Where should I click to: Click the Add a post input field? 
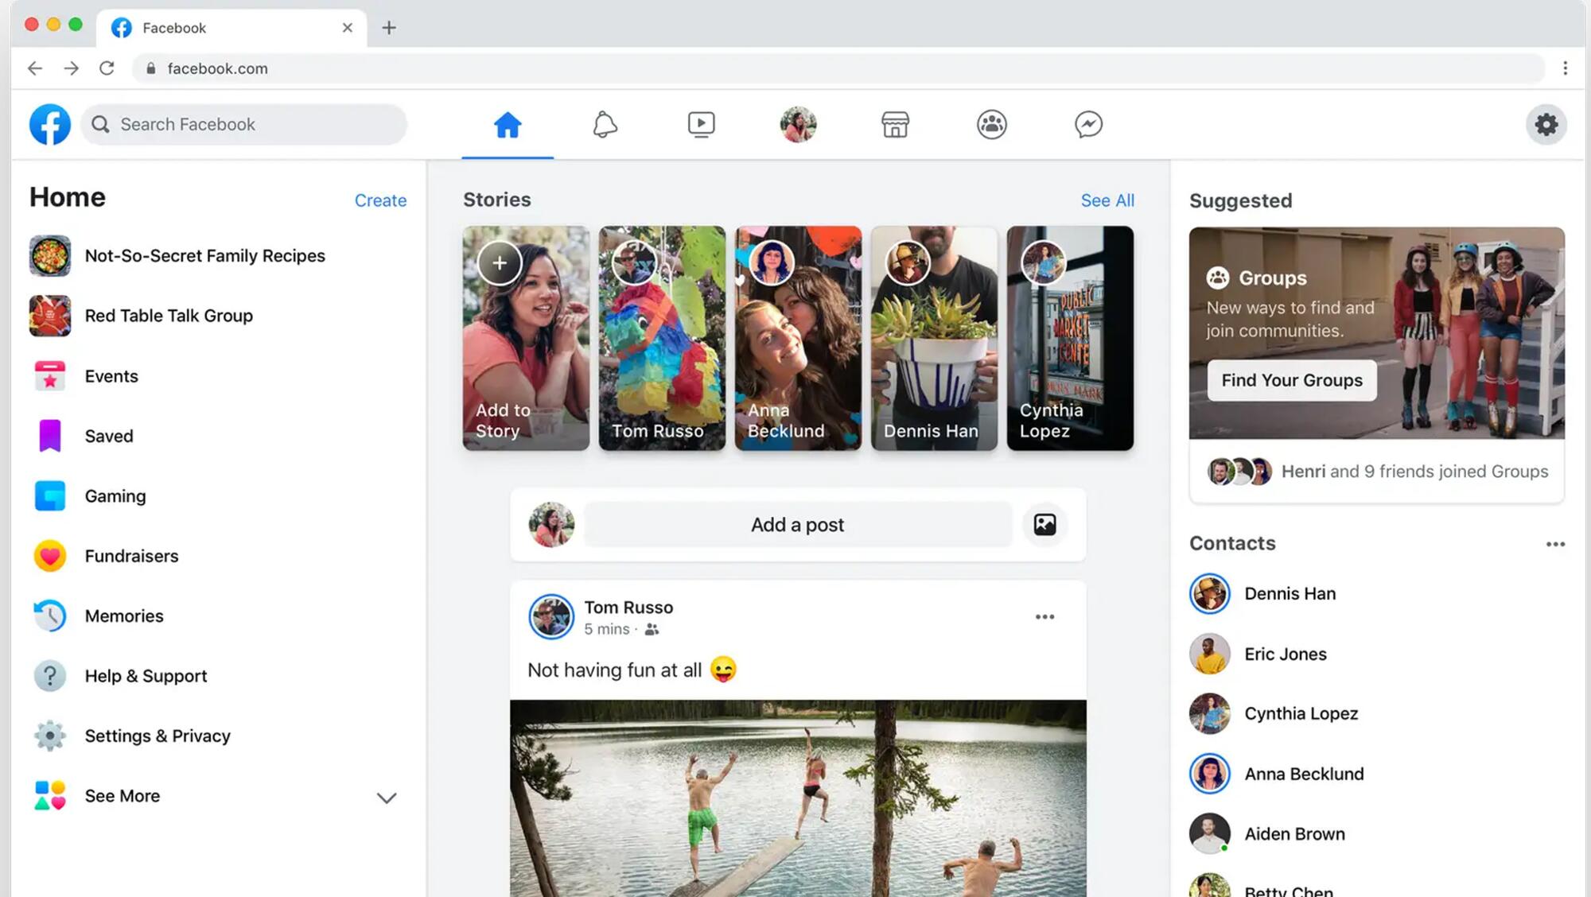pos(796,523)
